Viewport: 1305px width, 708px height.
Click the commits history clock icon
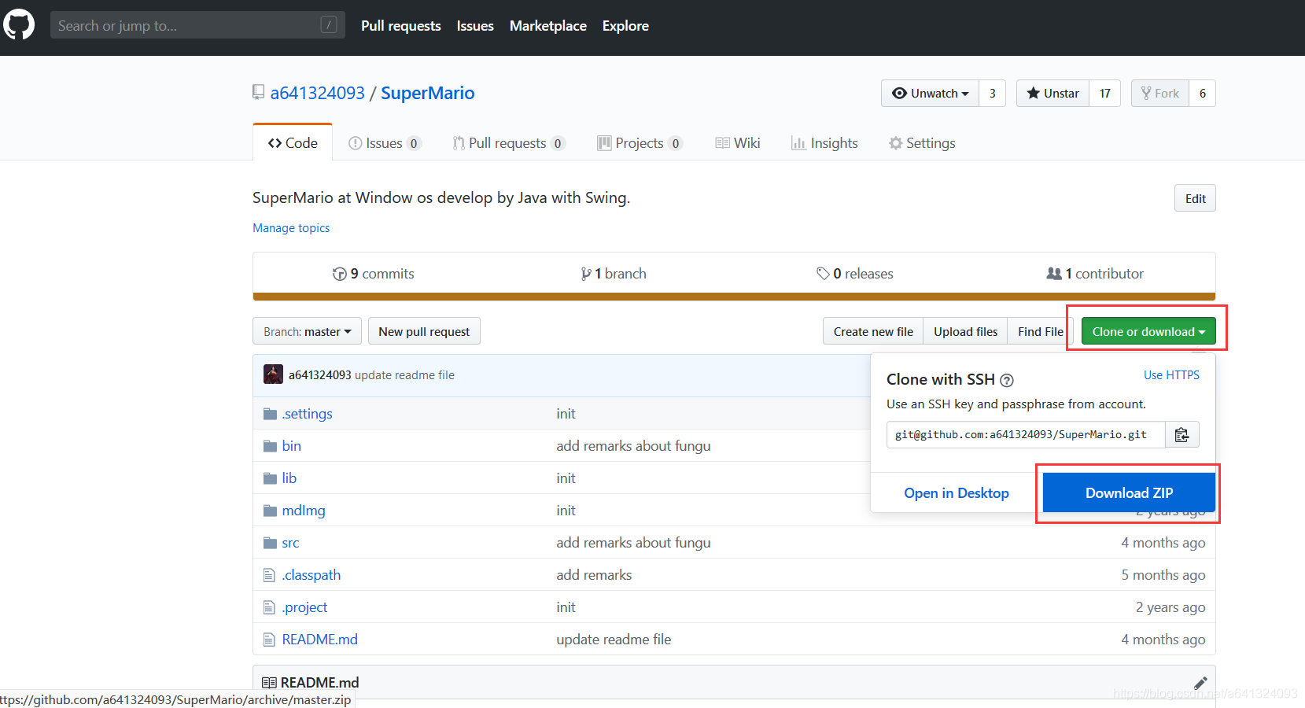(x=340, y=274)
